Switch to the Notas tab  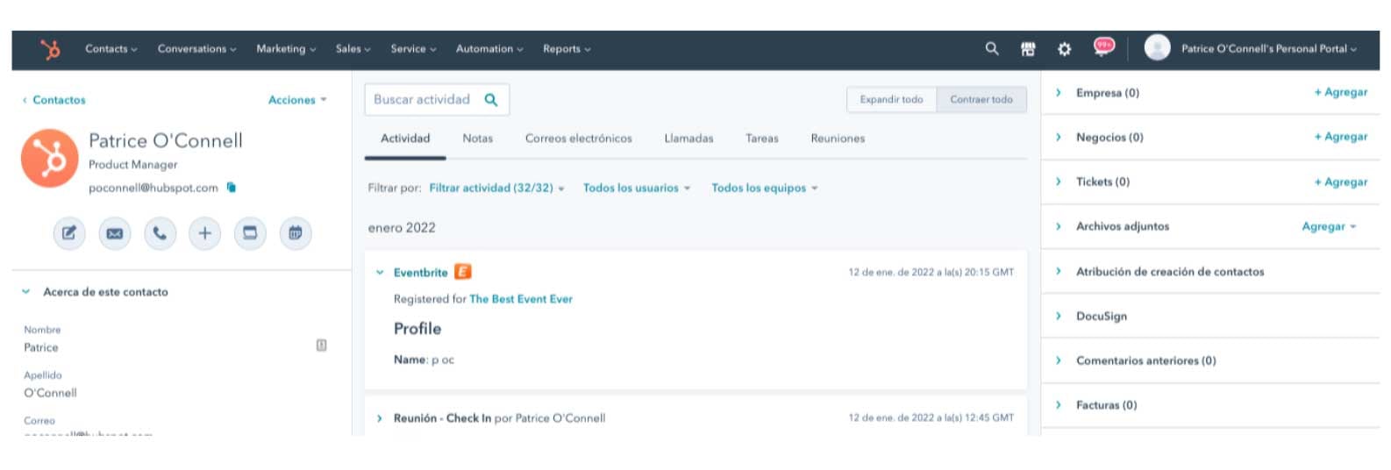point(477,139)
